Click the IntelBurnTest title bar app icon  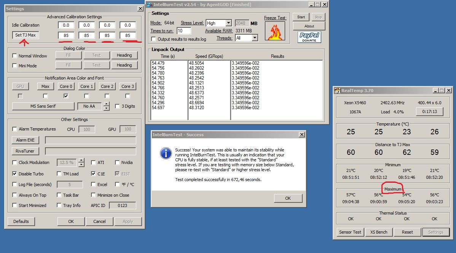(x=149, y=4)
